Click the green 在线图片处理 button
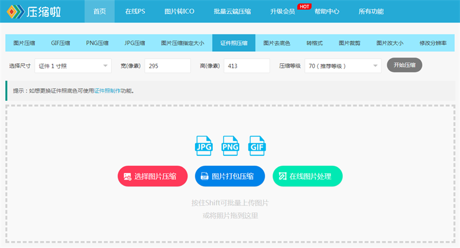The width and height of the screenshot is (460, 248). coord(308,176)
